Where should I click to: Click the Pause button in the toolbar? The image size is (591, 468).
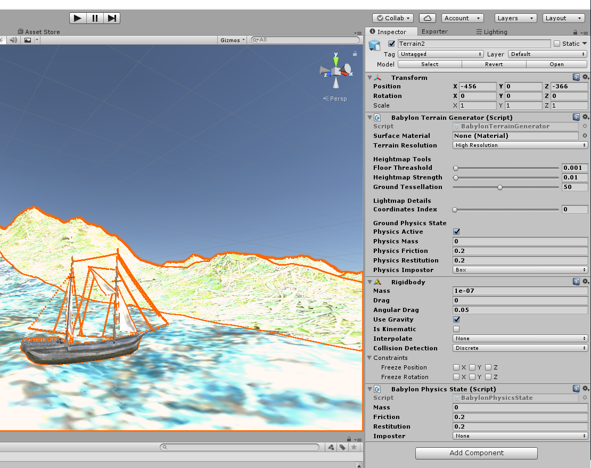click(95, 18)
